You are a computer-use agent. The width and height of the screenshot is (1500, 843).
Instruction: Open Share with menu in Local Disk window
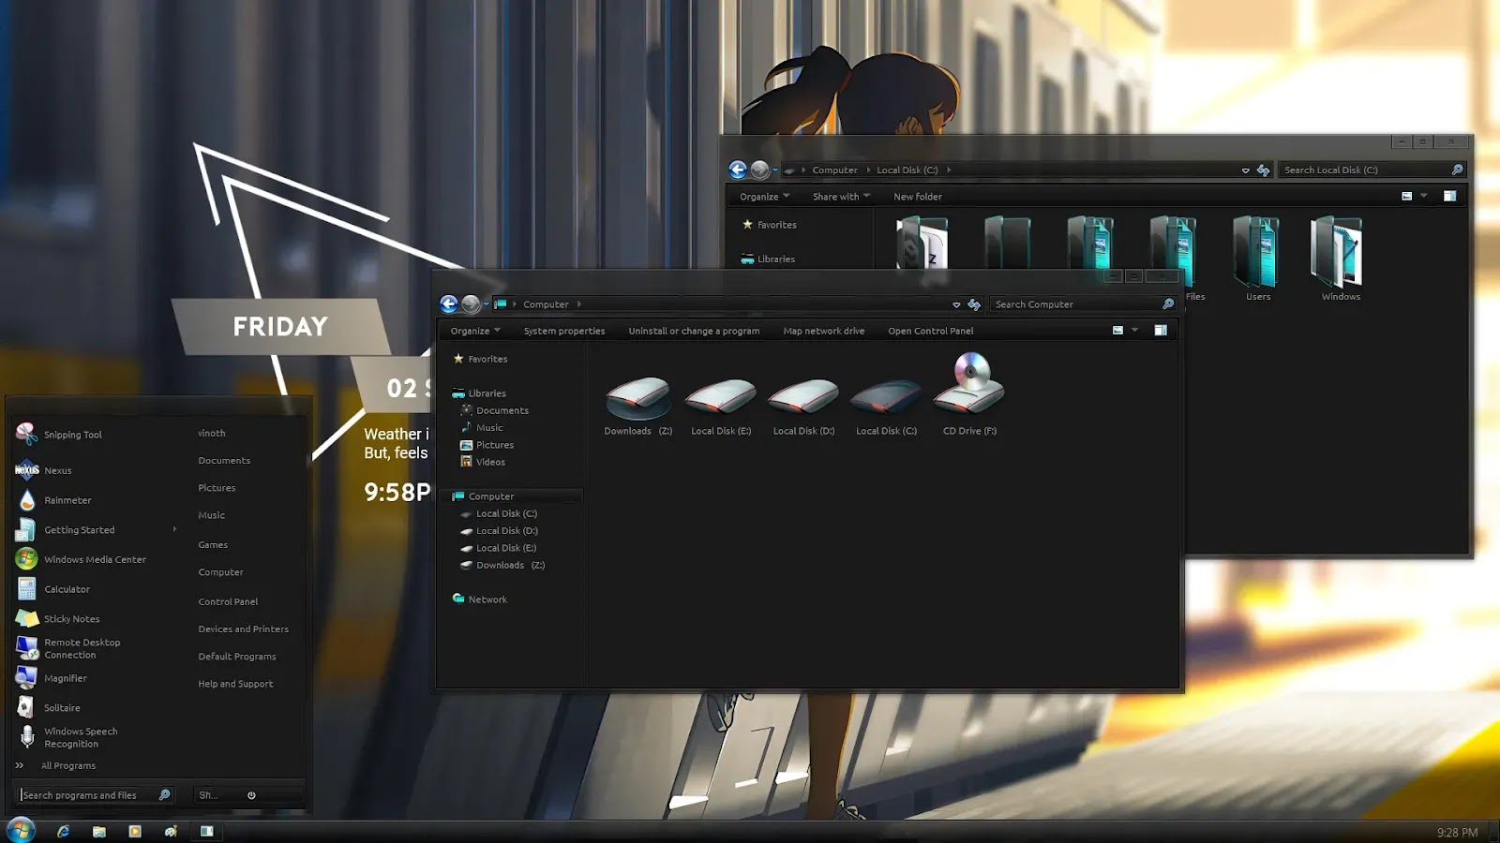click(841, 197)
